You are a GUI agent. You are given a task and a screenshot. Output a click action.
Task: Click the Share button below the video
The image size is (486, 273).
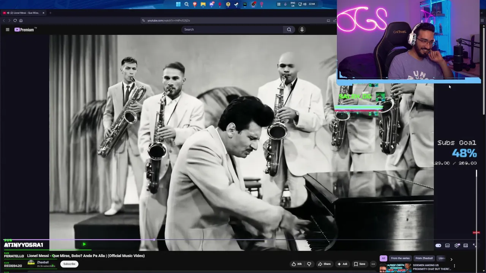324,264
